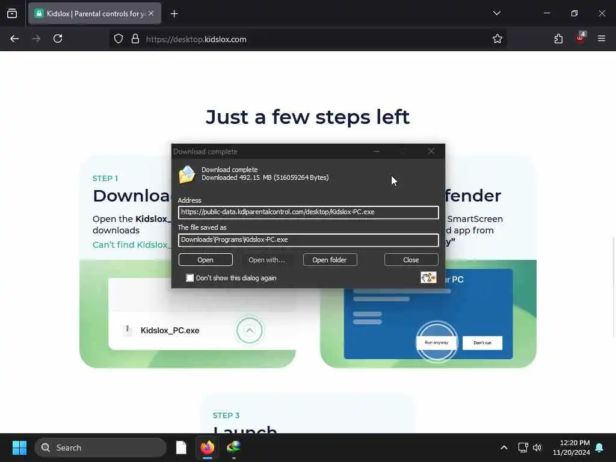The image size is (616, 462).
Task: Open tracking protection shield icon
Action: (119, 39)
